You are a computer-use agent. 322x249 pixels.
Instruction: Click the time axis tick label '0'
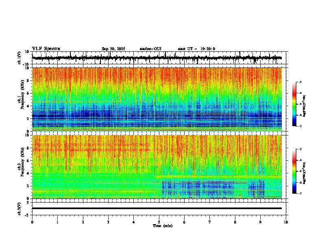32,222
